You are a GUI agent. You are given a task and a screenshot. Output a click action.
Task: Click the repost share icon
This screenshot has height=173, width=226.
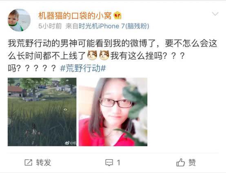(x=29, y=162)
